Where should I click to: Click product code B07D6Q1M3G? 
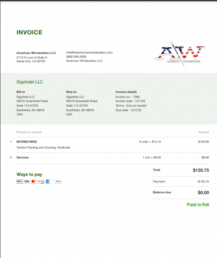pos(26,142)
